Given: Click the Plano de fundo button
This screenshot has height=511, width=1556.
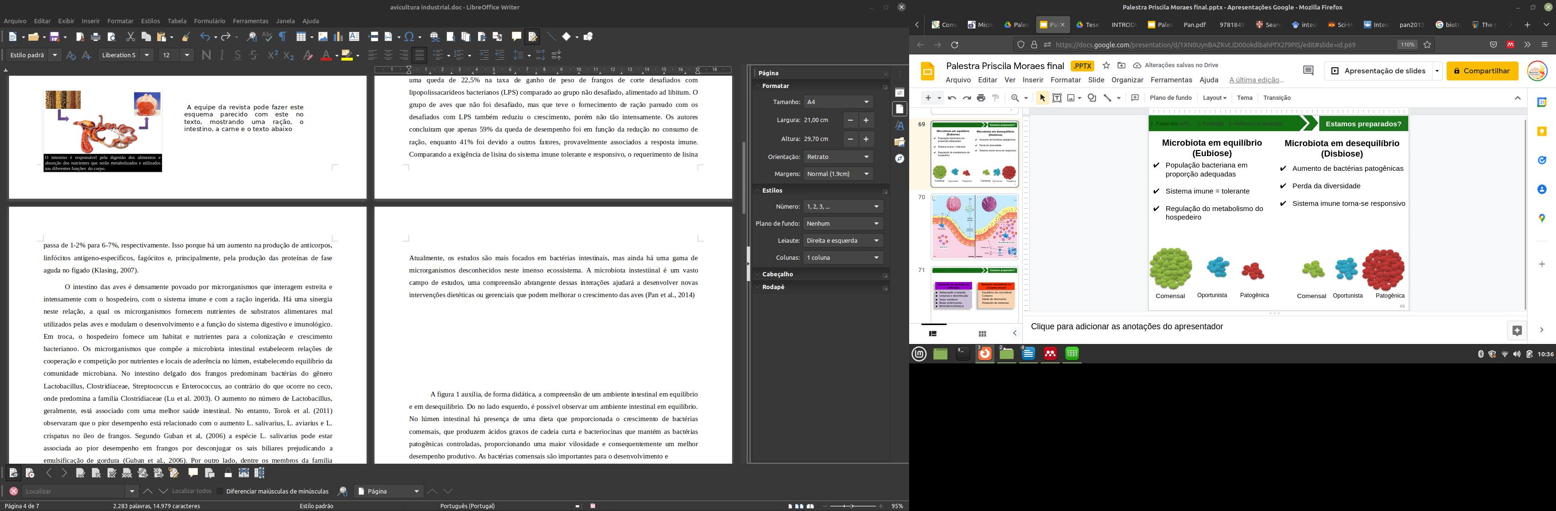Looking at the screenshot, I should [x=1171, y=98].
